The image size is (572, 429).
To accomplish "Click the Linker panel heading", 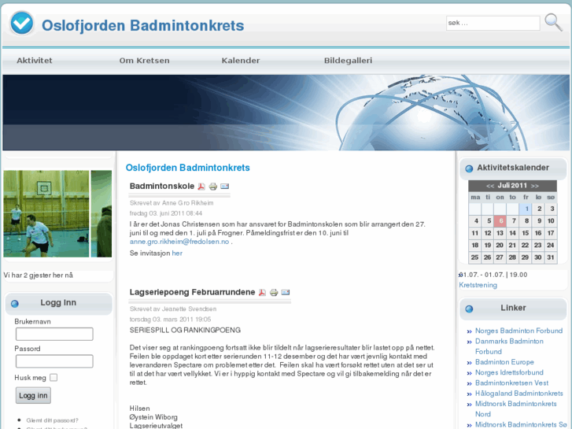I will (x=513, y=308).
